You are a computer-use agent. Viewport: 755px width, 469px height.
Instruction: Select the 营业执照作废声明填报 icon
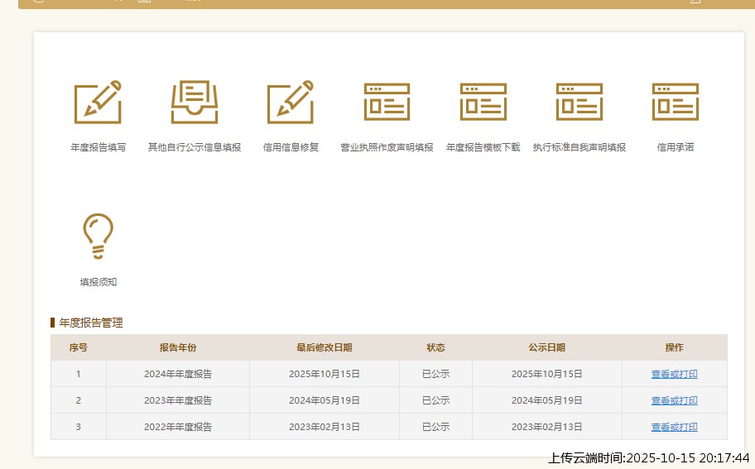pos(387,103)
